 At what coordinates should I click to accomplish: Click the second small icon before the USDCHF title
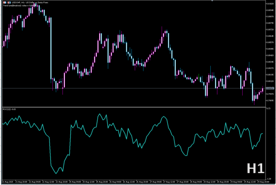pos(9,2)
